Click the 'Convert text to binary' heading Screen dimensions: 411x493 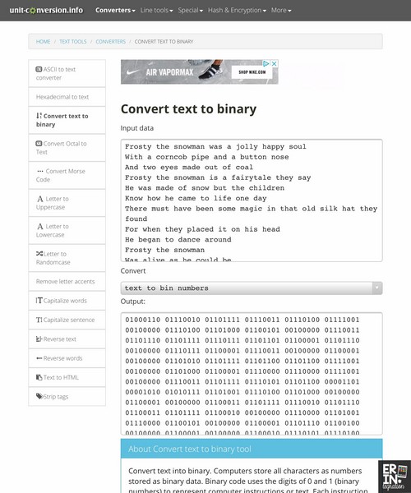point(189,109)
